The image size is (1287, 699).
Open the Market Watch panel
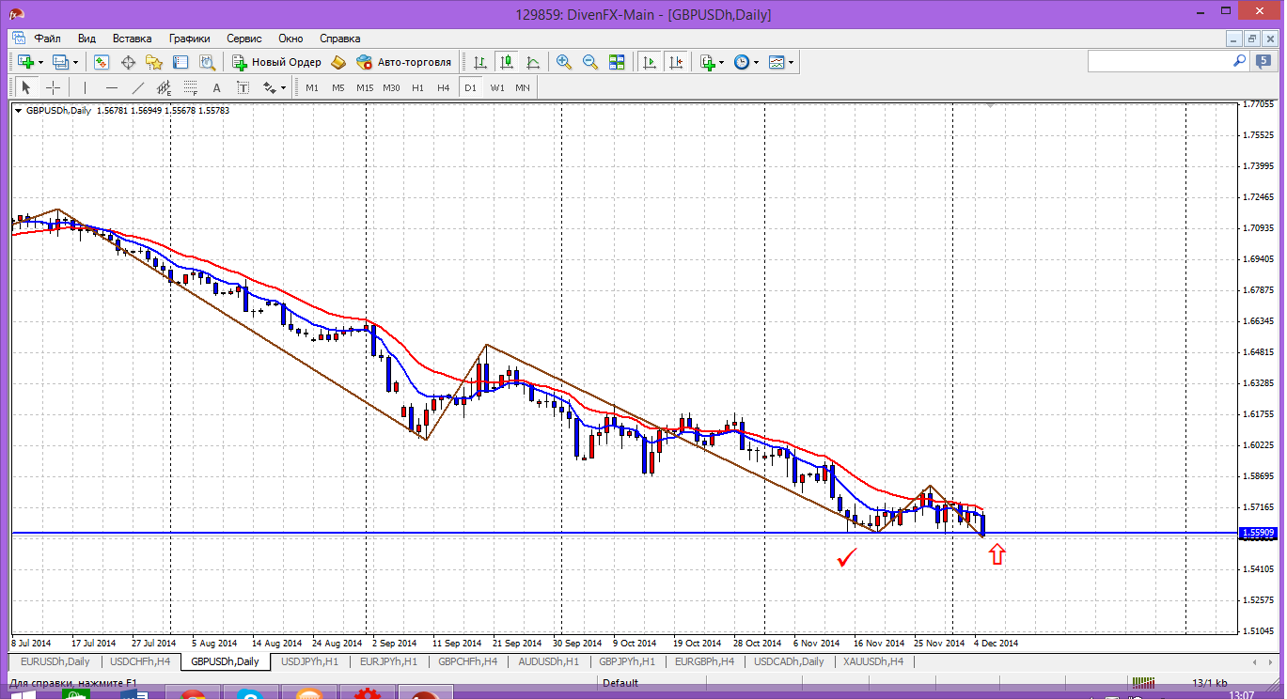102,62
